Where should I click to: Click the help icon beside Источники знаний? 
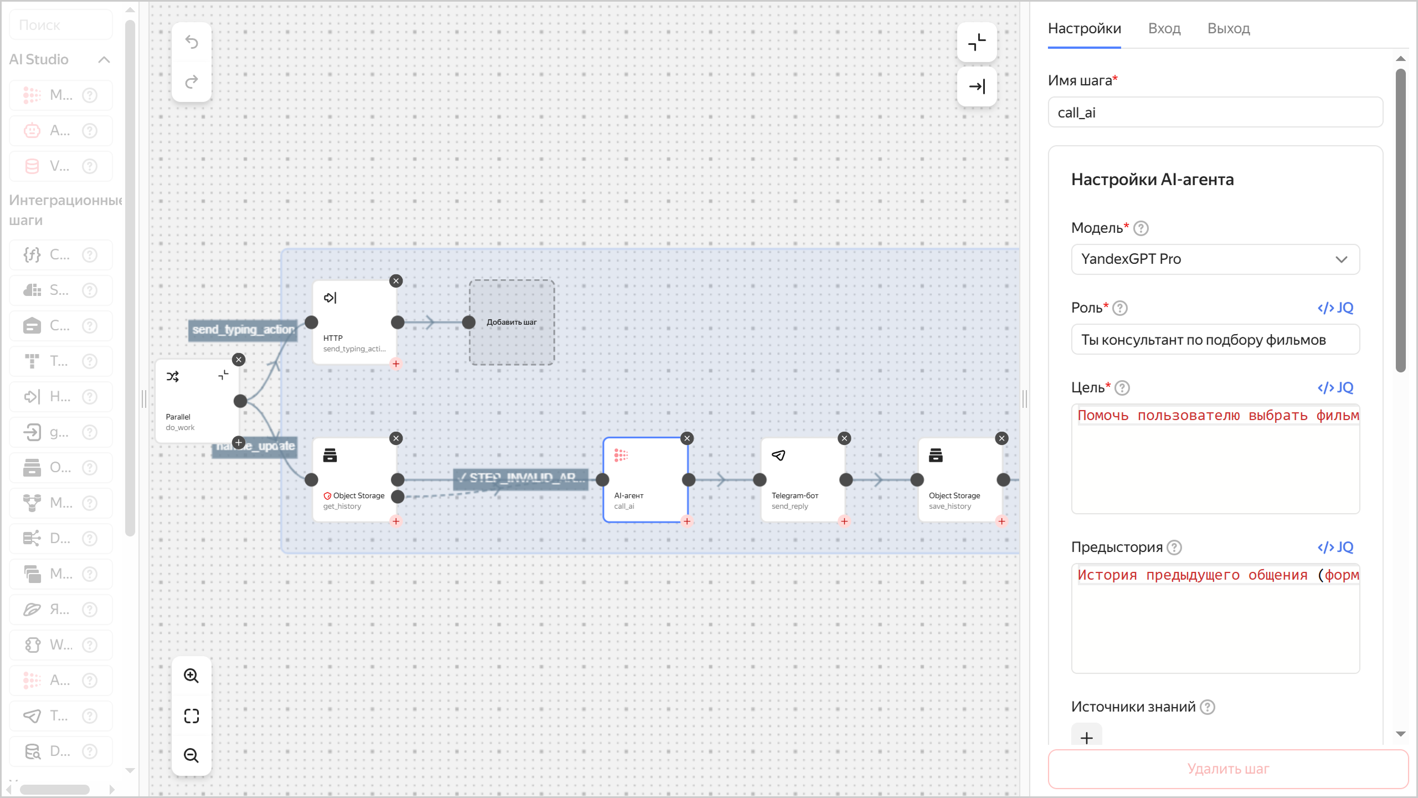[x=1208, y=707]
